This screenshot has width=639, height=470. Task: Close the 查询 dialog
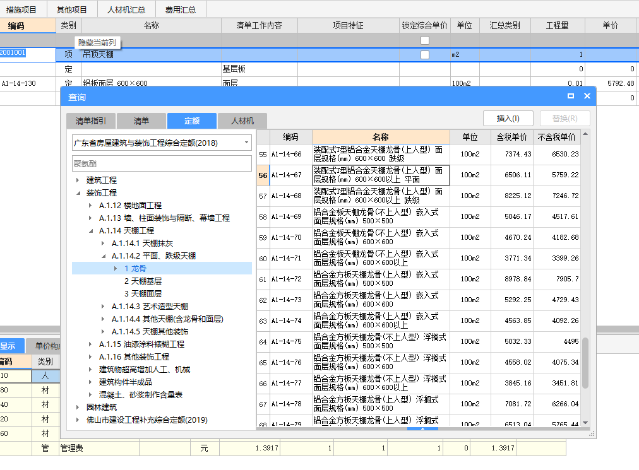tap(587, 96)
